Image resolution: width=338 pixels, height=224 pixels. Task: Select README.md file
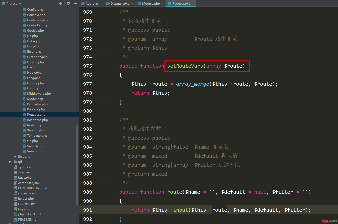(x=27, y=219)
